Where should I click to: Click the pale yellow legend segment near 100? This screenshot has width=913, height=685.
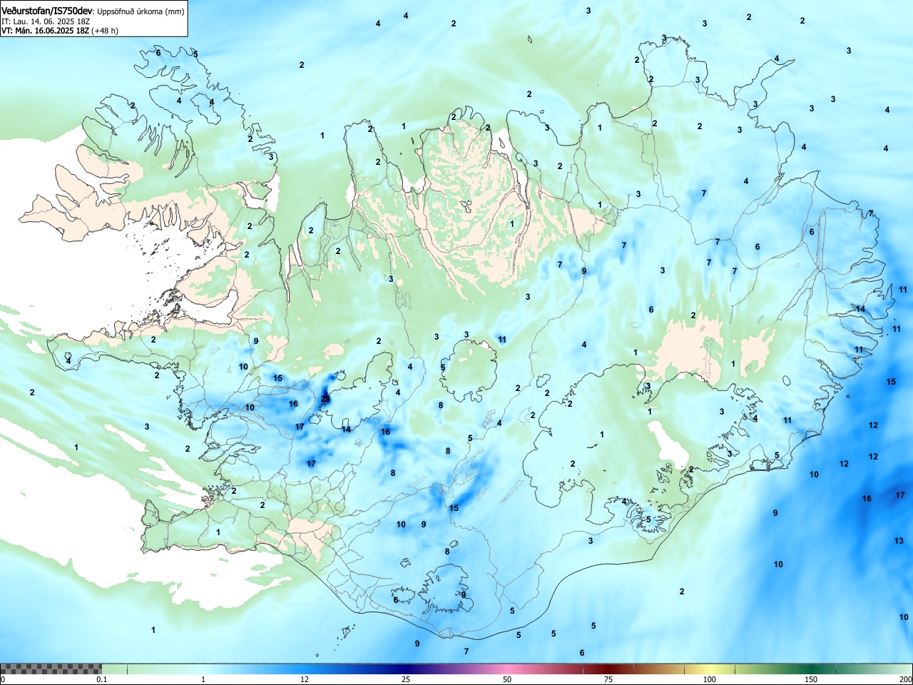pyautogui.click(x=710, y=669)
